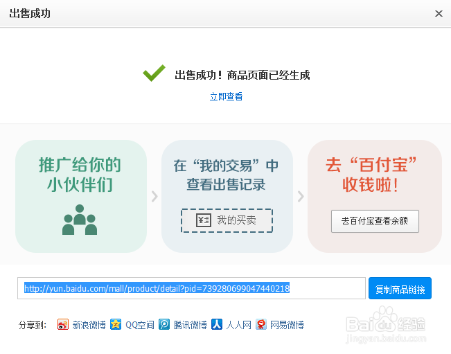Share via the Renren icon
This screenshot has height=354, width=451.
coord(217,325)
